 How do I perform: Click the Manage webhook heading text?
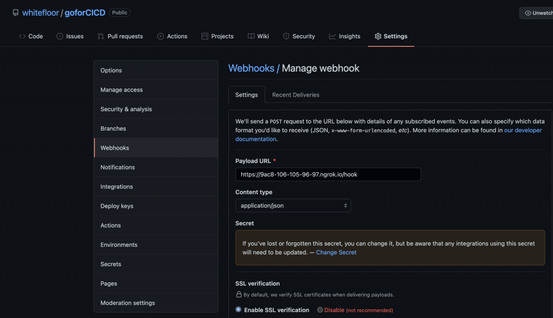pyautogui.click(x=320, y=68)
